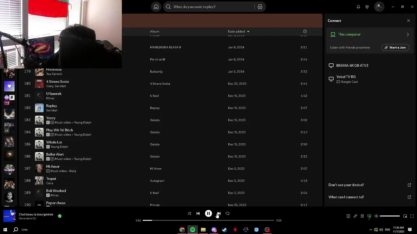This screenshot has width=417, height=234.
Task: Show hidden system tray icons
Action: [x=370, y=230]
